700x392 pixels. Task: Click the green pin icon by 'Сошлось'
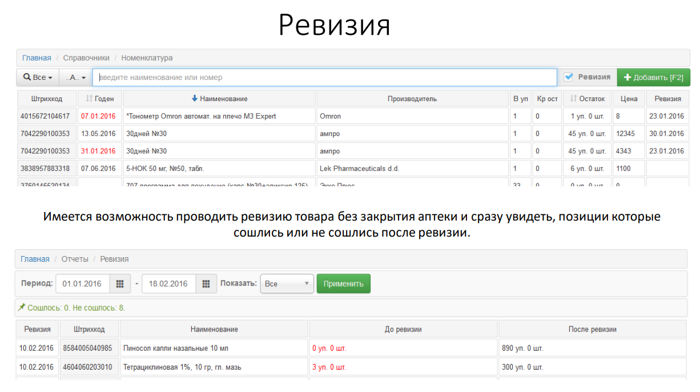[x=22, y=307]
